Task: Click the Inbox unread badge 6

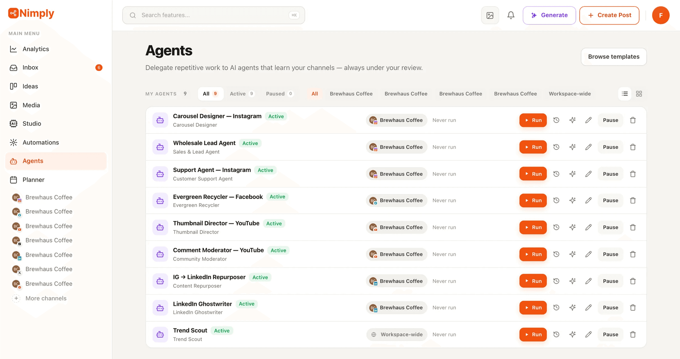Action: click(99, 68)
